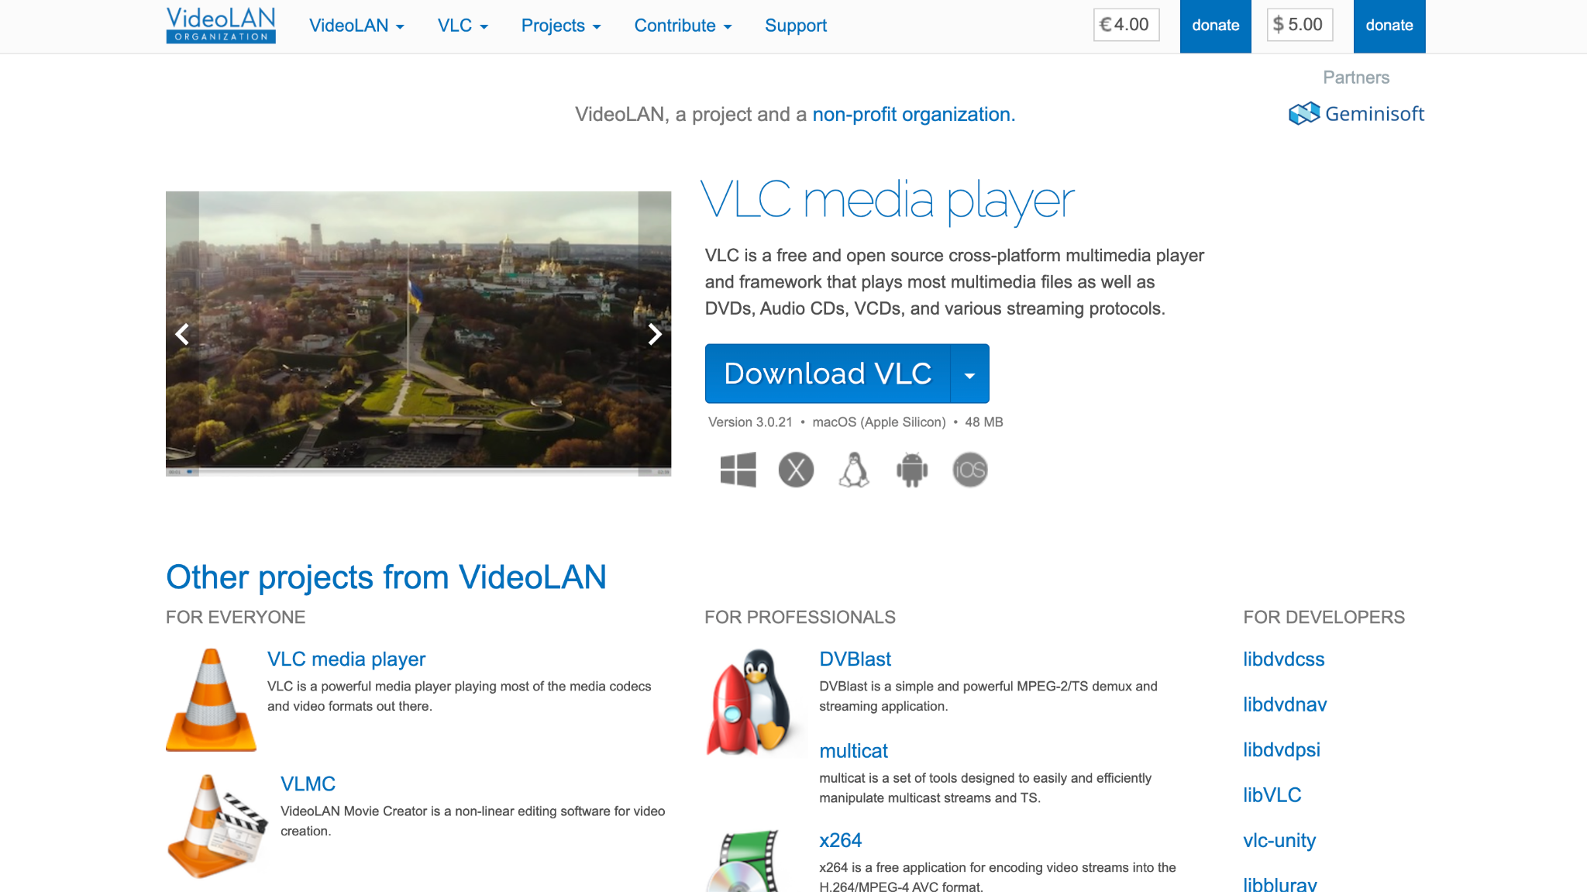
Task: Click the next carousel arrow
Action: [x=655, y=335]
